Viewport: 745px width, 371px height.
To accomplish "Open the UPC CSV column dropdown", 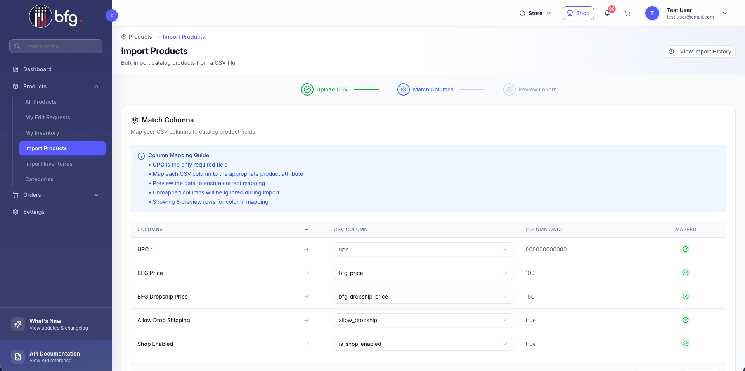I will pyautogui.click(x=423, y=249).
